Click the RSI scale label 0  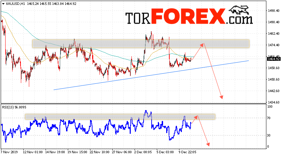268,147
